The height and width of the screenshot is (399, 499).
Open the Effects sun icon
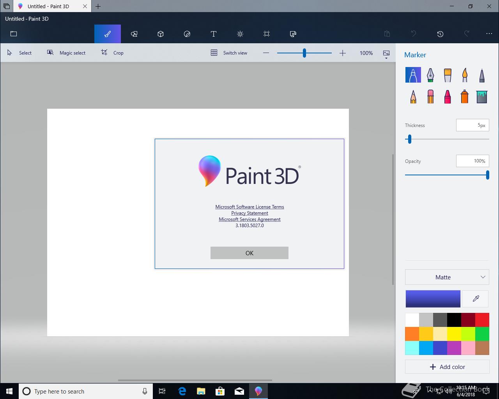240,34
